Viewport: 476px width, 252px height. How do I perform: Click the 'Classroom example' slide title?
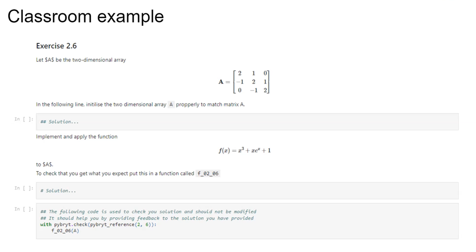[86, 16]
